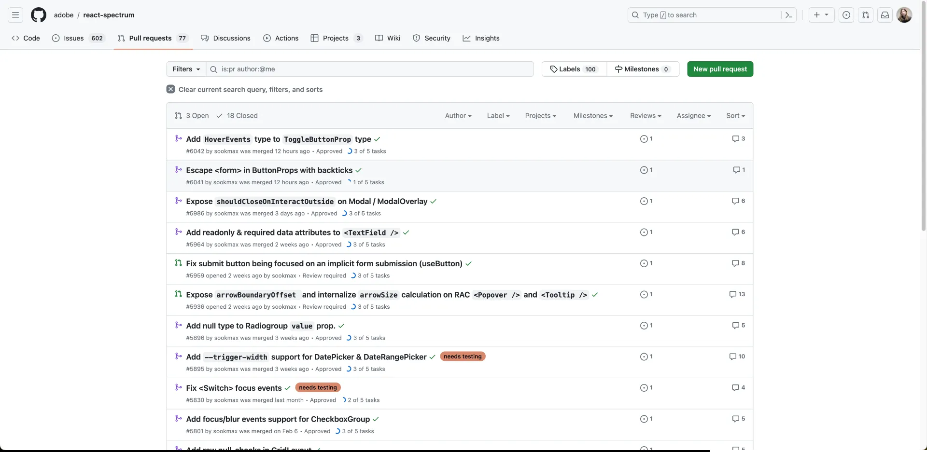
Task: Open the create new plus dropdown
Action: pos(821,15)
